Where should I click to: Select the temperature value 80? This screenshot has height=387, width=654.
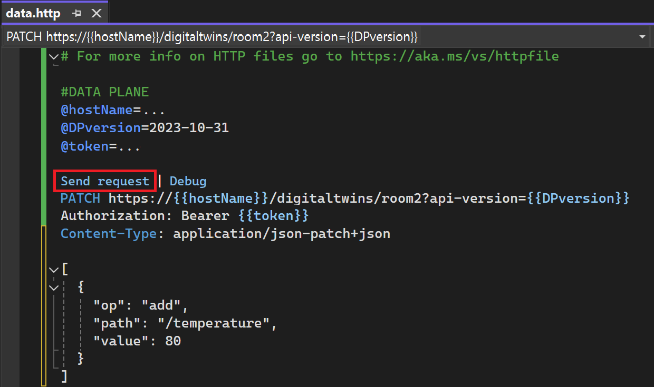[173, 340]
